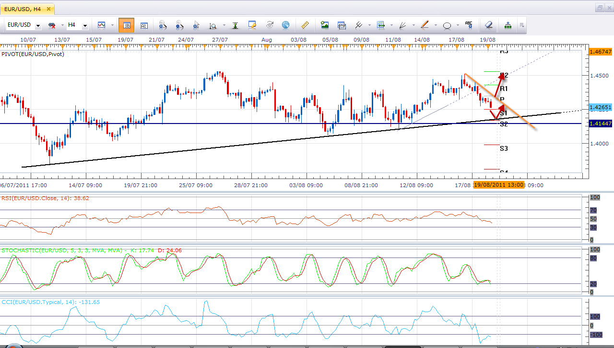
Task: Select the cursor pointer zoom tool
Action: 196,25
